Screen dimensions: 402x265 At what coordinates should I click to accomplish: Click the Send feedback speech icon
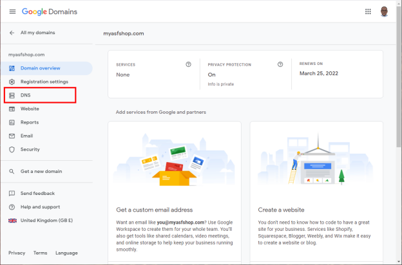[12, 194]
